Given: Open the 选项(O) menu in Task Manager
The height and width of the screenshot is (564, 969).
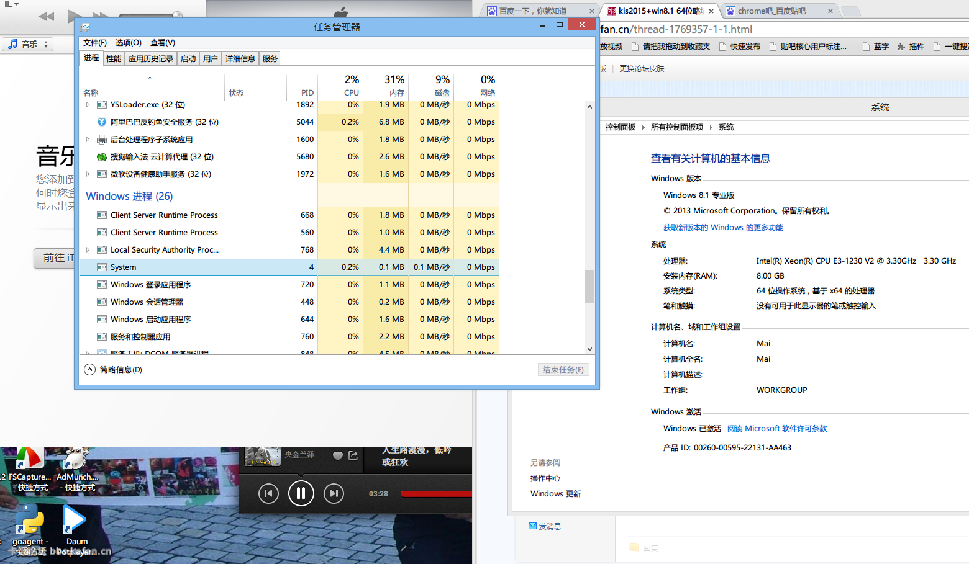Looking at the screenshot, I should pos(129,43).
